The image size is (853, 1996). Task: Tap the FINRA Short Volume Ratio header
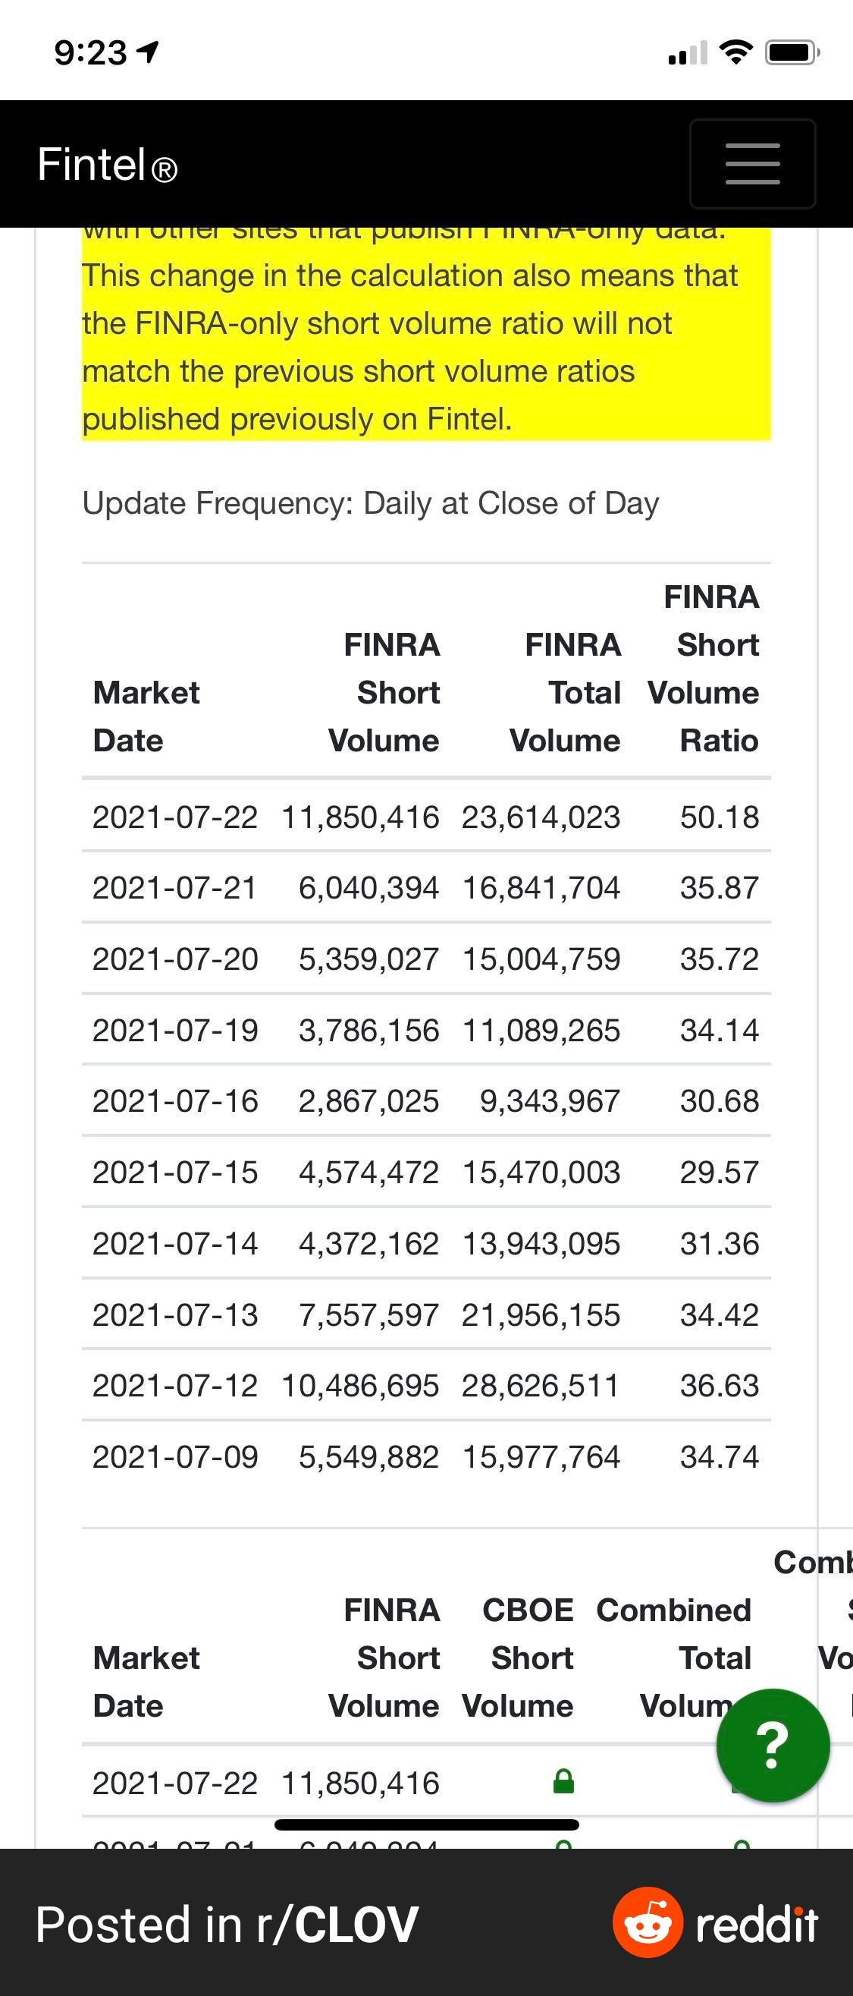704,669
